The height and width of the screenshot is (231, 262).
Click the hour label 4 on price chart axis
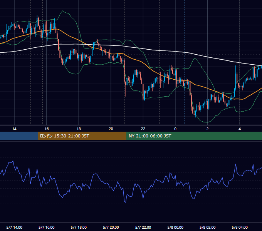coord(240,129)
